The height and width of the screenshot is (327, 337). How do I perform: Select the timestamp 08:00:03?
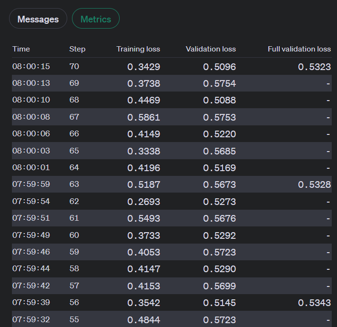pyautogui.click(x=31, y=151)
